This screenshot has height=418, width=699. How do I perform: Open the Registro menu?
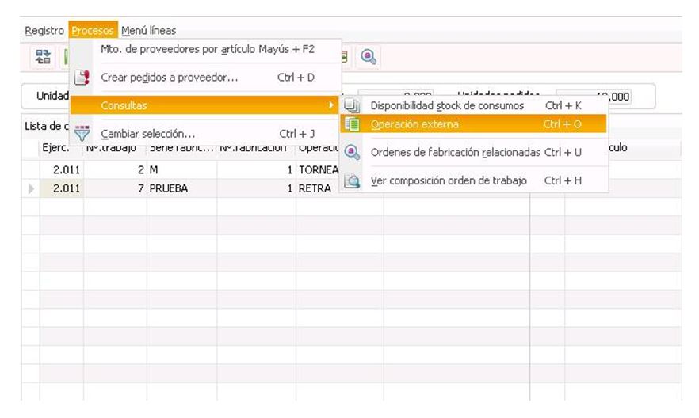(x=44, y=31)
